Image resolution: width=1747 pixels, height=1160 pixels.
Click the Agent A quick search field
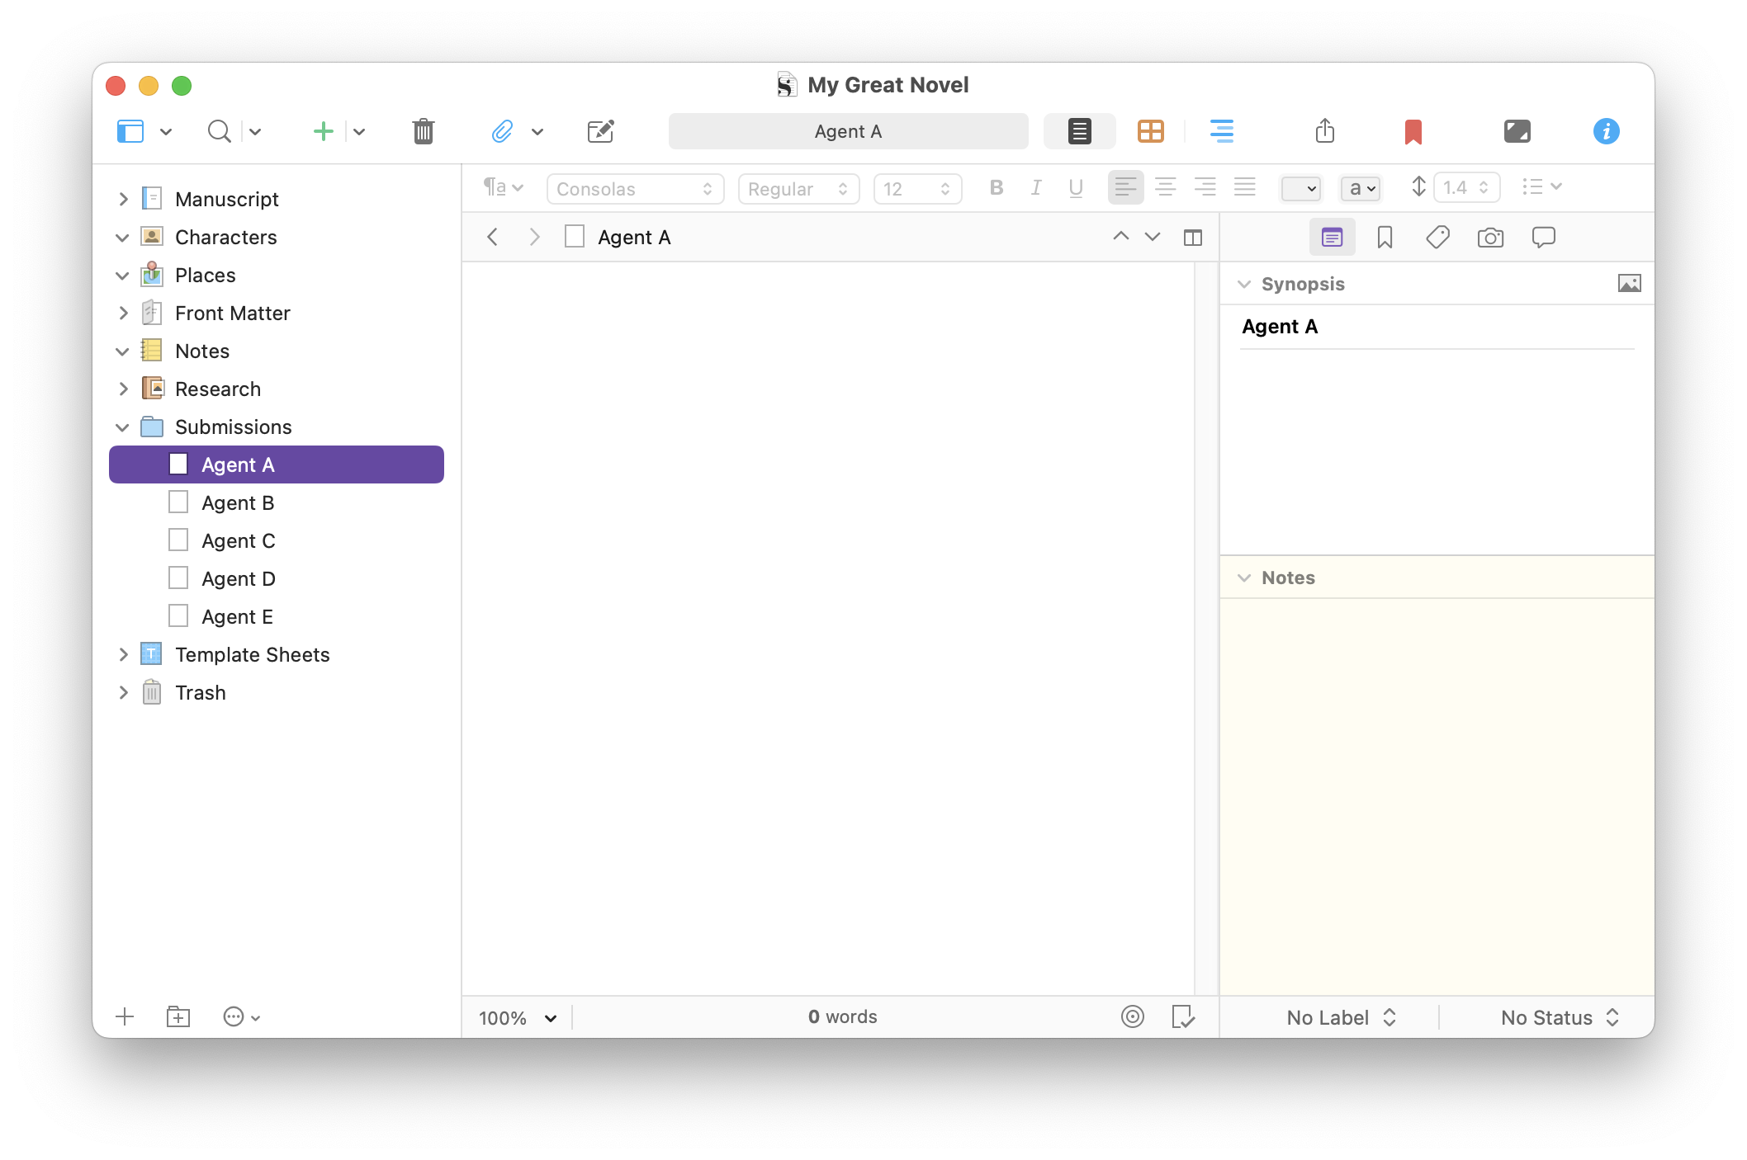pos(848,131)
